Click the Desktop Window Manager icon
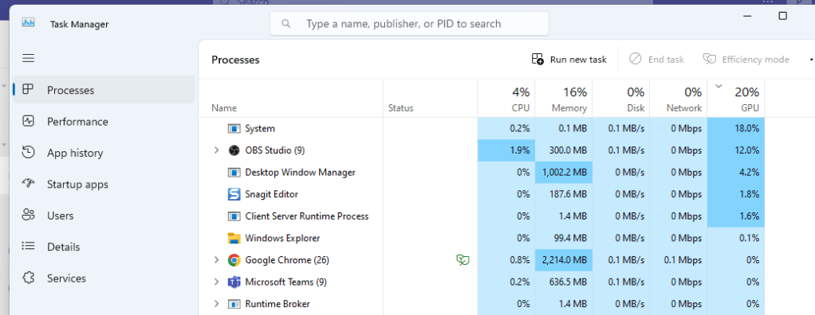This screenshot has height=315, width=815. click(x=234, y=172)
